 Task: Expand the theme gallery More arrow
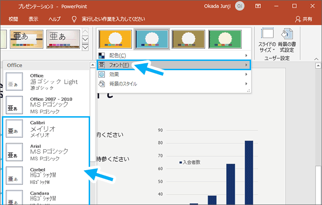85,48
